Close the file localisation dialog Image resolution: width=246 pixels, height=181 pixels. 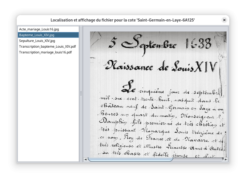[x=224, y=20]
